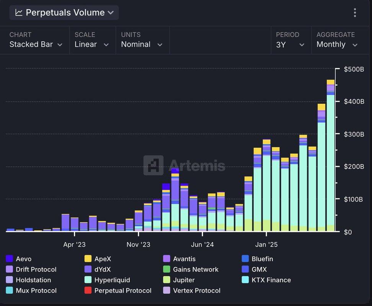Click the $200B y-axis label
Image resolution: width=372 pixels, height=306 pixels.
pyautogui.click(x=354, y=166)
